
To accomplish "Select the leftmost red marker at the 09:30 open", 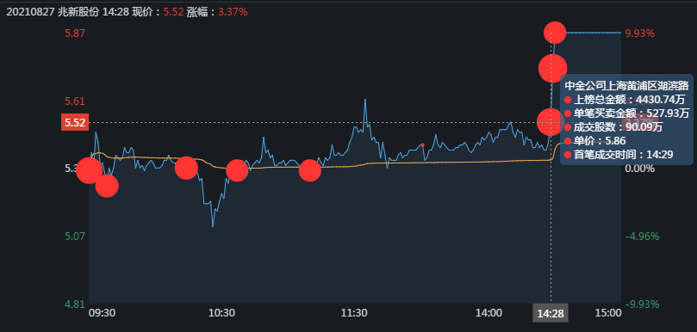I will [x=90, y=170].
